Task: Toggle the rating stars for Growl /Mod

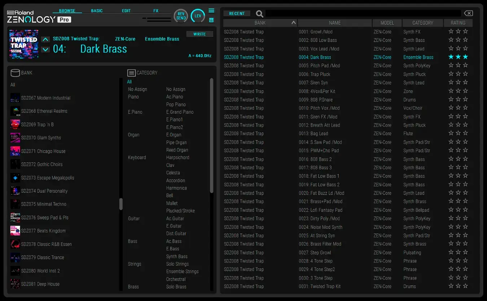Action: [458, 32]
